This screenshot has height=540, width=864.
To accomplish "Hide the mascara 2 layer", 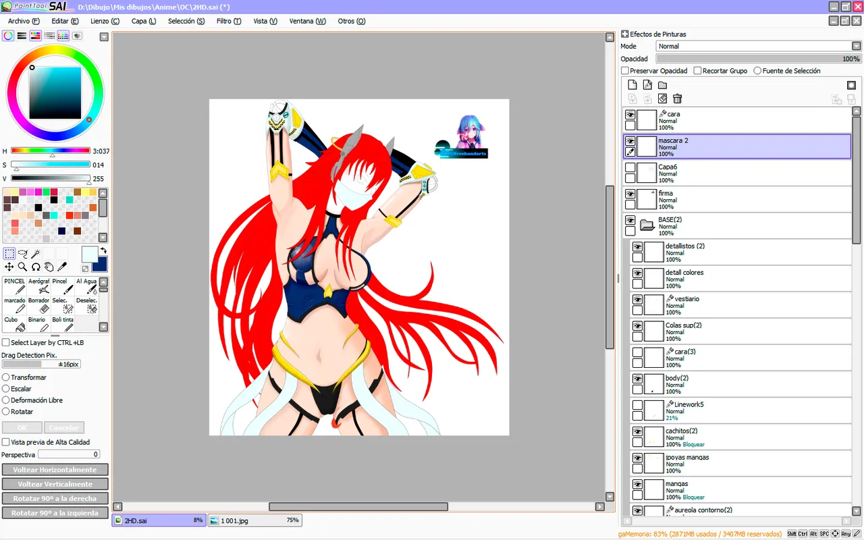I will 630,141.
